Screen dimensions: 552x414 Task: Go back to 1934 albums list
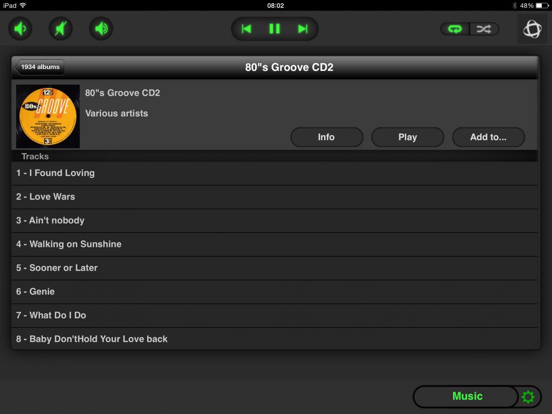[x=40, y=67]
